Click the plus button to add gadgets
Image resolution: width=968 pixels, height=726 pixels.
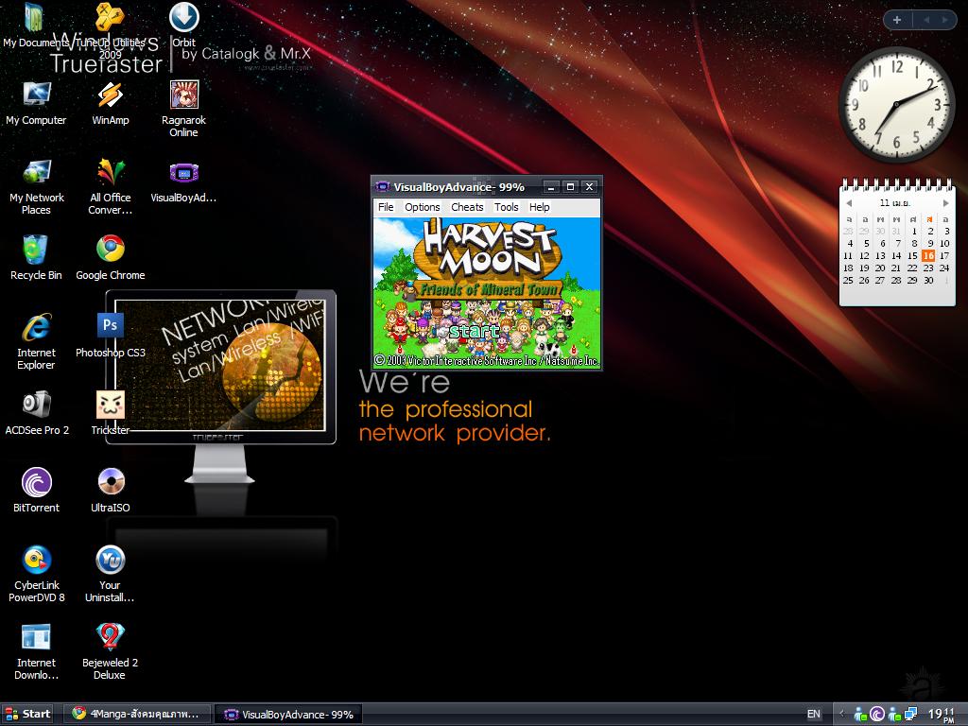click(x=897, y=20)
